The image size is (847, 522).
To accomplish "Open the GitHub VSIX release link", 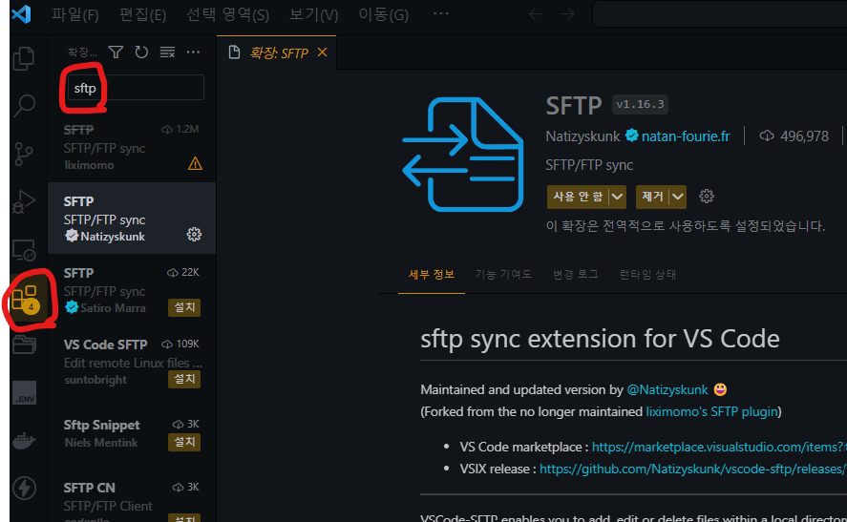I will 693,469.
